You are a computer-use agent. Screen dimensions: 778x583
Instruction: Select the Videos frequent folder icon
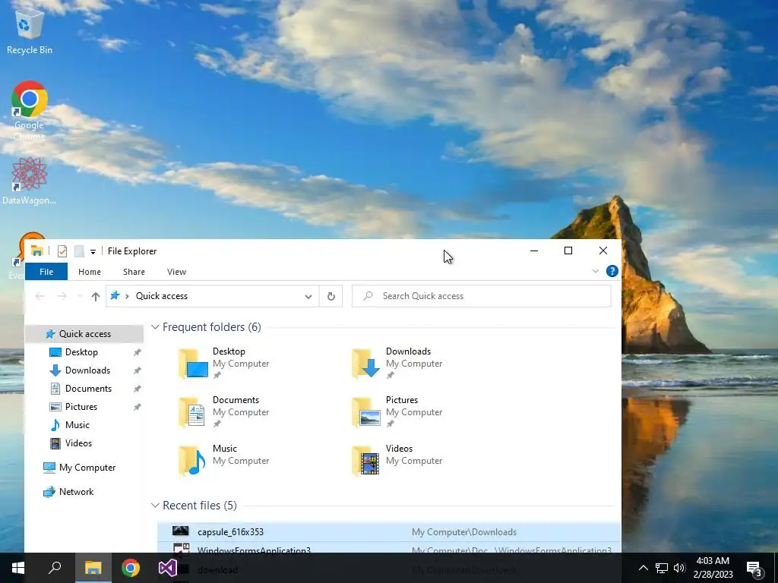[x=366, y=461]
